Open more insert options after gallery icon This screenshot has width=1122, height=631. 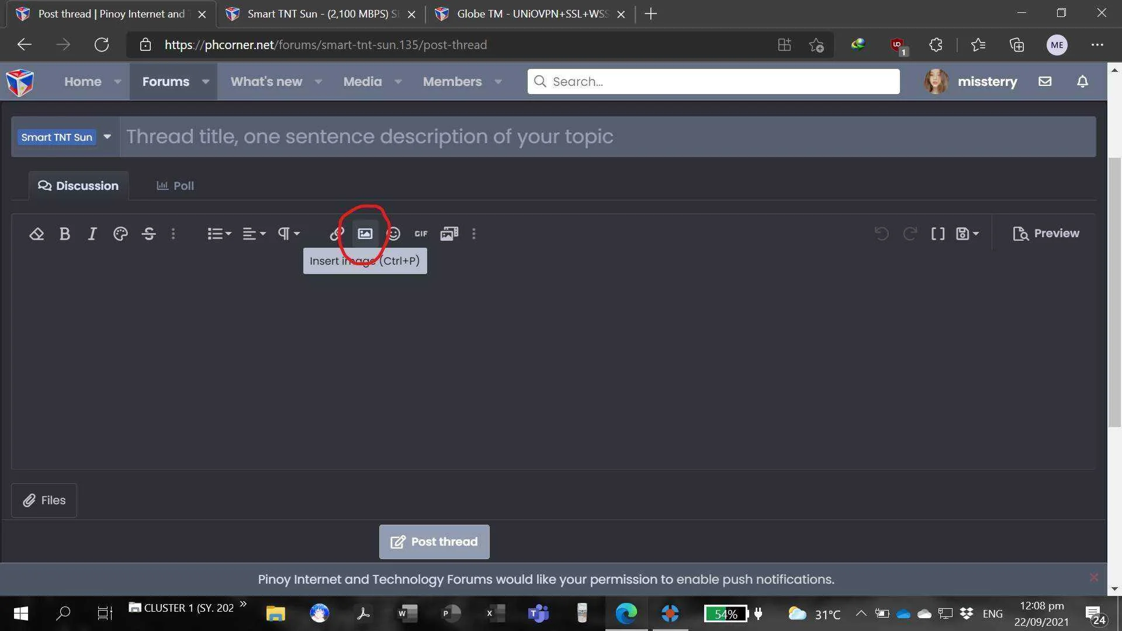[474, 234]
